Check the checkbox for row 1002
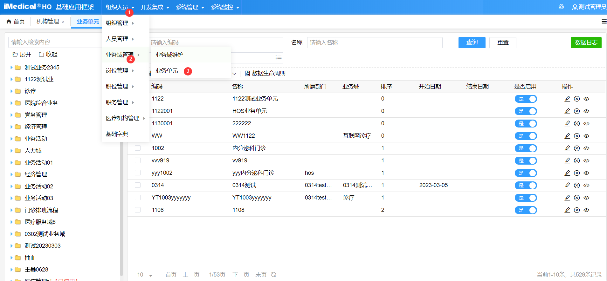The image size is (607, 281). coord(138,148)
